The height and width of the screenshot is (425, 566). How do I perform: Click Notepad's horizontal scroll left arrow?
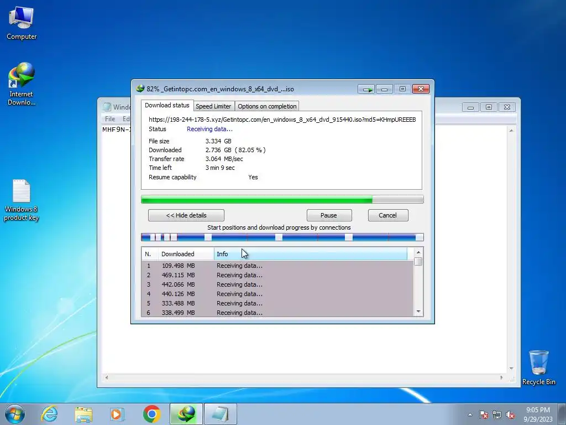tap(107, 377)
